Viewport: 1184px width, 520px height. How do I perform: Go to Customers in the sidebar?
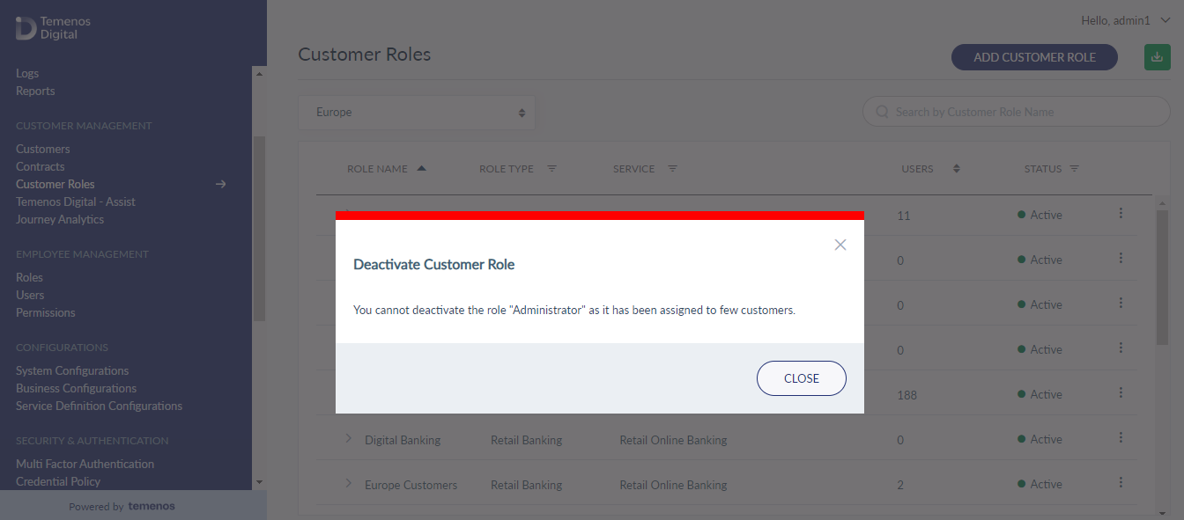click(x=42, y=149)
